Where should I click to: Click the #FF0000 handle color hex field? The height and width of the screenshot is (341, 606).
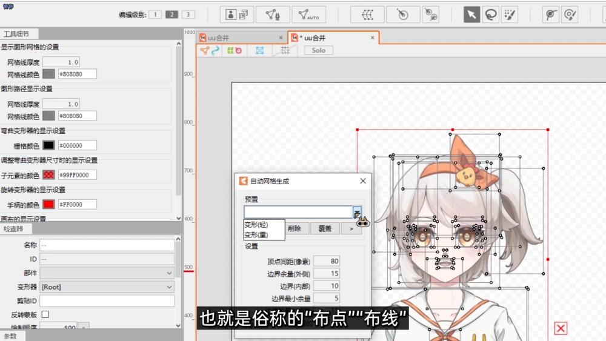78,204
